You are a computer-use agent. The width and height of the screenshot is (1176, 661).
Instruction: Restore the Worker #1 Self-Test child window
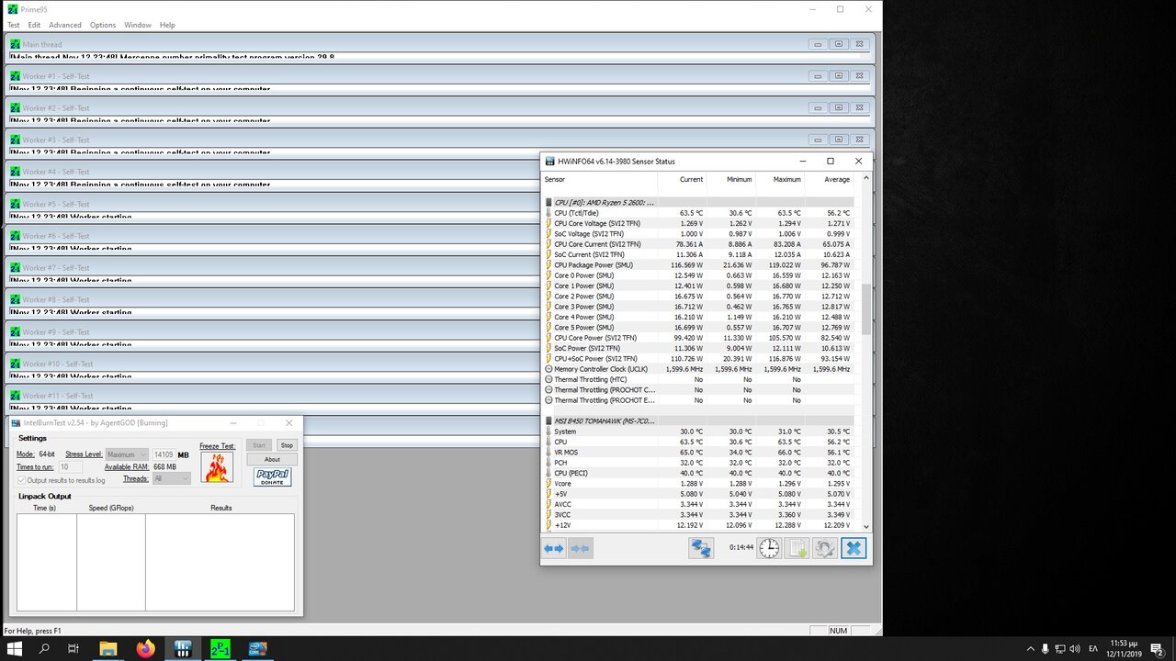pyautogui.click(x=838, y=75)
